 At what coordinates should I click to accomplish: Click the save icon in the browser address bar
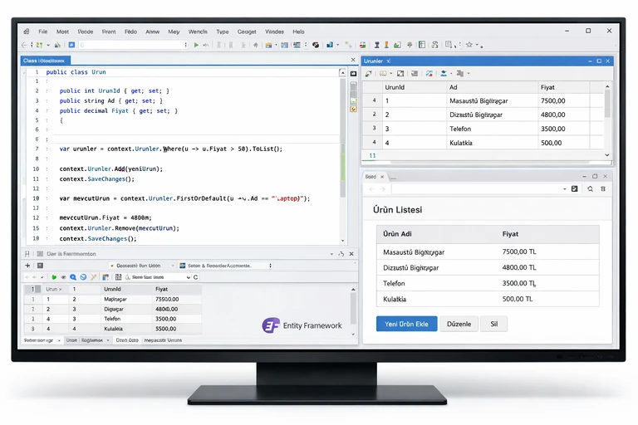click(575, 188)
